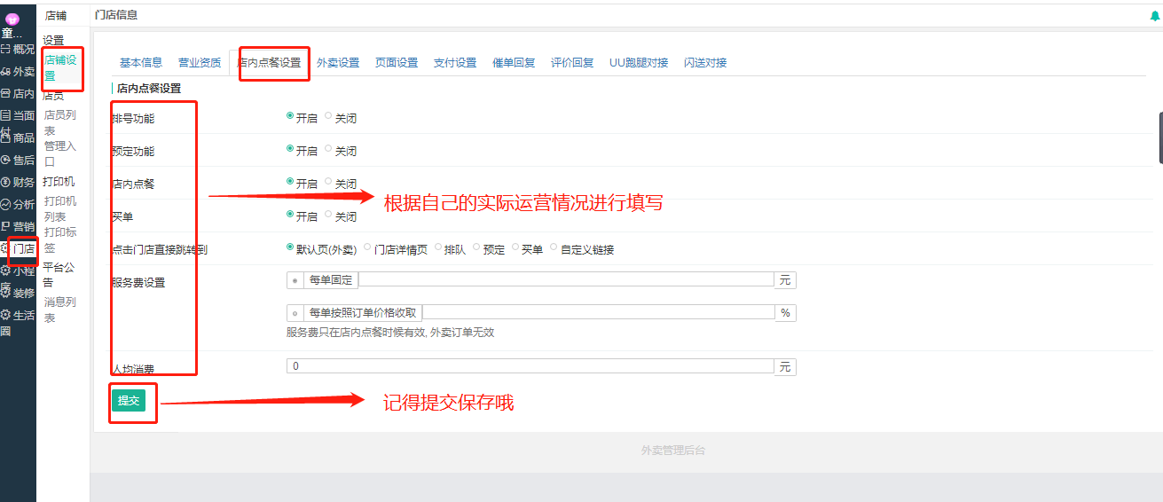Switch to the 外卖设置 tab
The width and height of the screenshot is (1163, 502).
pos(338,62)
